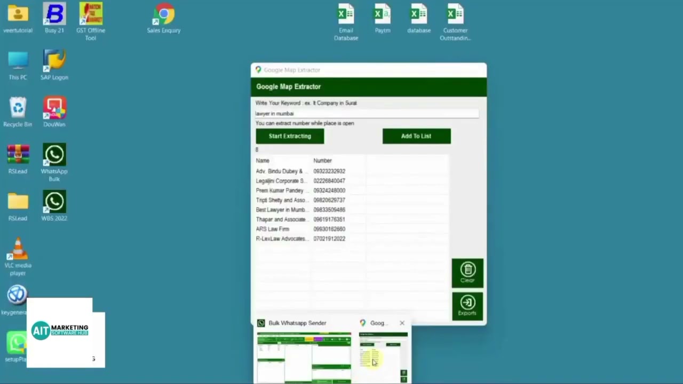Click phone number 09833509486
683x384 pixels.
point(329,210)
